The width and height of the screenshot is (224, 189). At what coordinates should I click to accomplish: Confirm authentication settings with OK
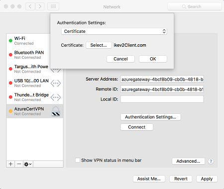[x=153, y=59]
